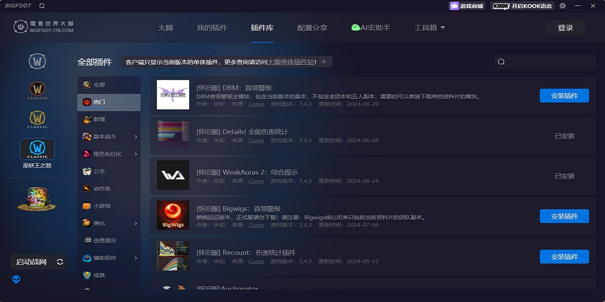The height and width of the screenshot is (302, 605).
Task: Click the 登录 login button
Action: (x=565, y=28)
